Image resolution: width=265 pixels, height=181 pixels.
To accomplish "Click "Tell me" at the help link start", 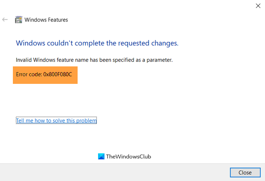I will pos(24,121).
